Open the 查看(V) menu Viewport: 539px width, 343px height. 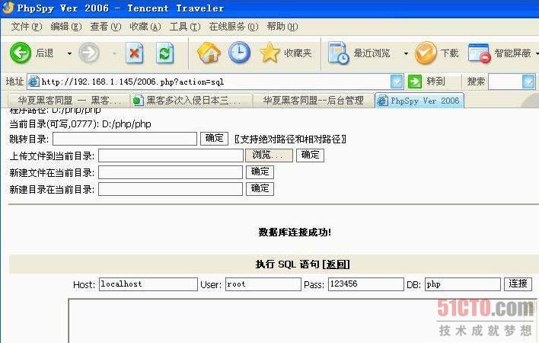point(106,27)
